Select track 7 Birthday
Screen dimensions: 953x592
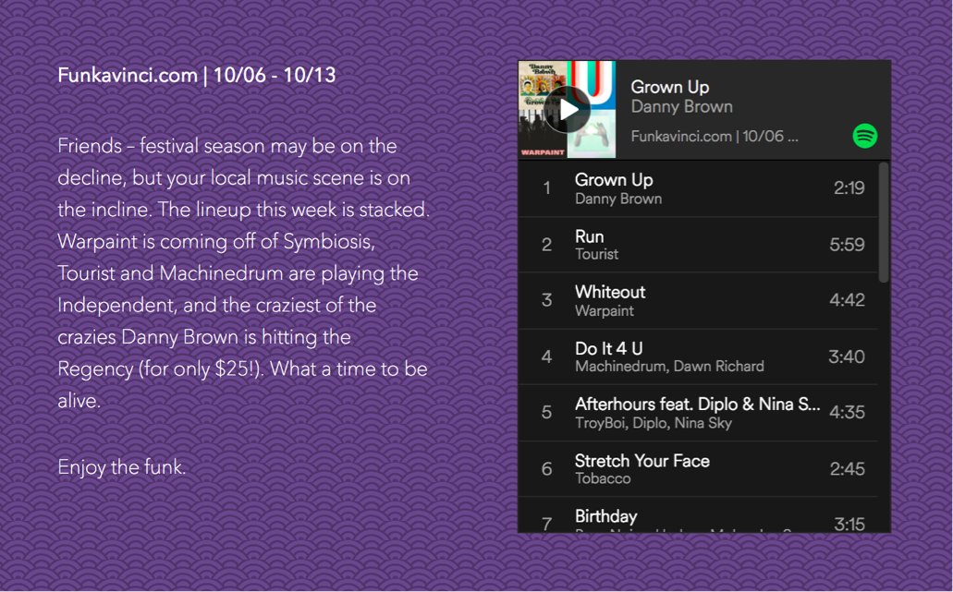point(698,515)
